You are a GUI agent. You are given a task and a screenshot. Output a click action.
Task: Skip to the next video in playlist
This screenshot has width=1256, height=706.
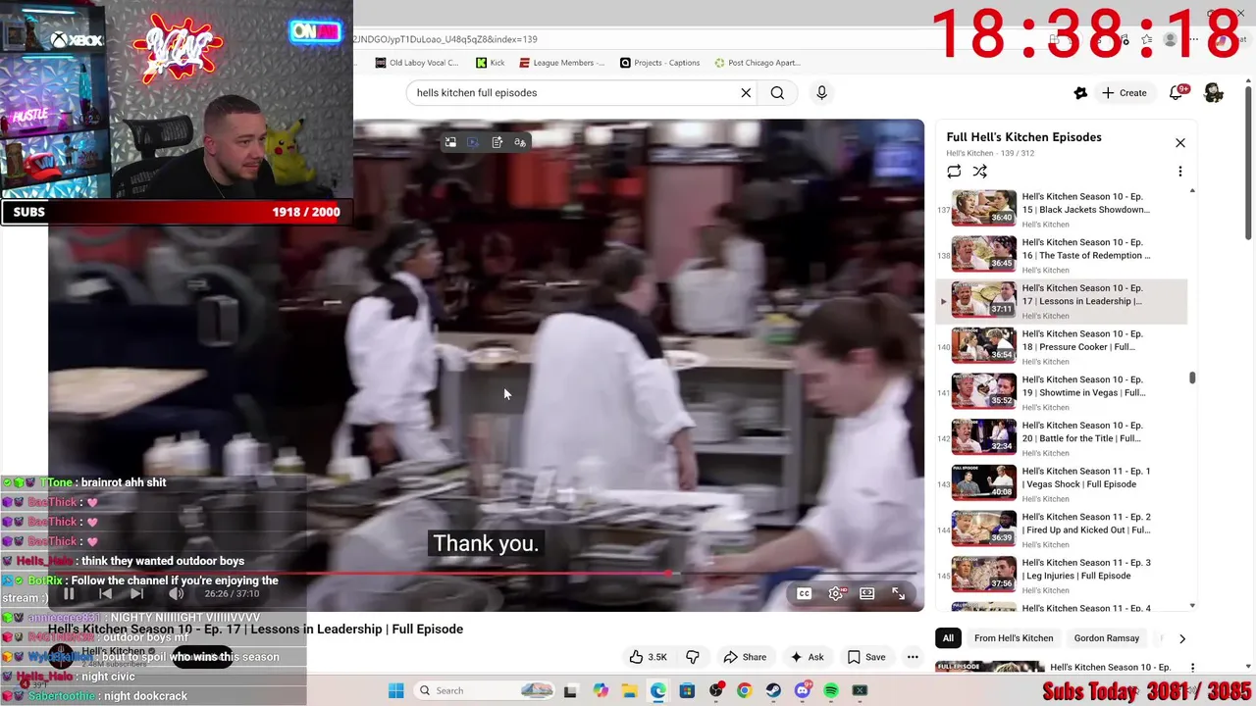tap(137, 593)
